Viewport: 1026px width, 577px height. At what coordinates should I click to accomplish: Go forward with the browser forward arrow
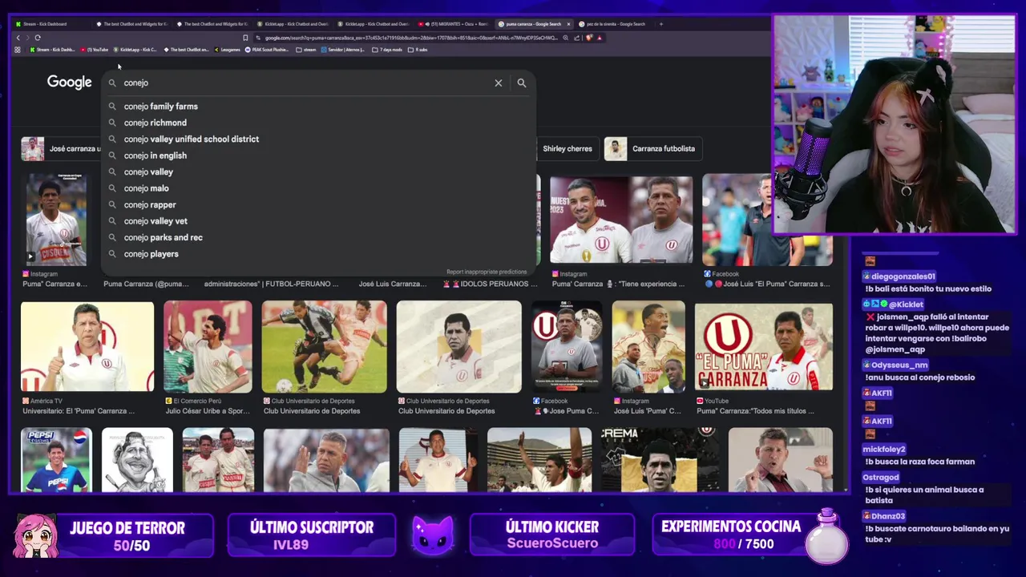click(x=27, y=38)
